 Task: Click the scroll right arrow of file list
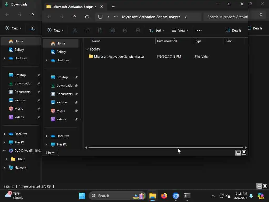pos(246,148)
